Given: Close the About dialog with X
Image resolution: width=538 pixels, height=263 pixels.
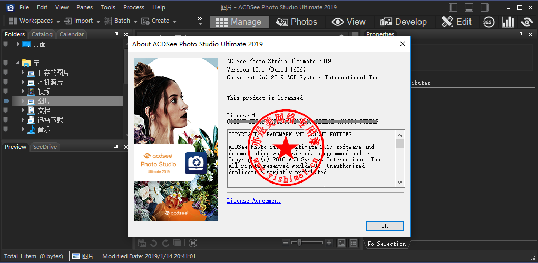Looking at the screenshot, I should 403,44.
